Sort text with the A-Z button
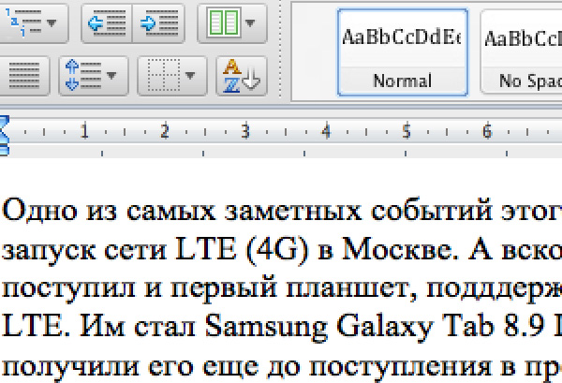Viewport: 562px width, 383px height. [x=242, y=76]
